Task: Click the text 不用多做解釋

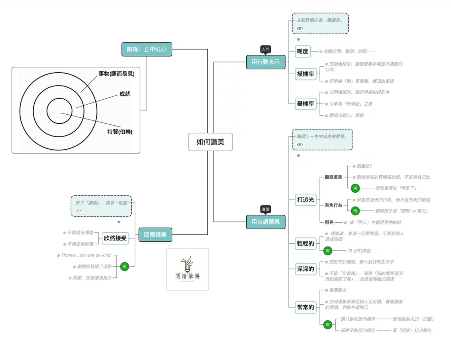Action: point(80,244)
